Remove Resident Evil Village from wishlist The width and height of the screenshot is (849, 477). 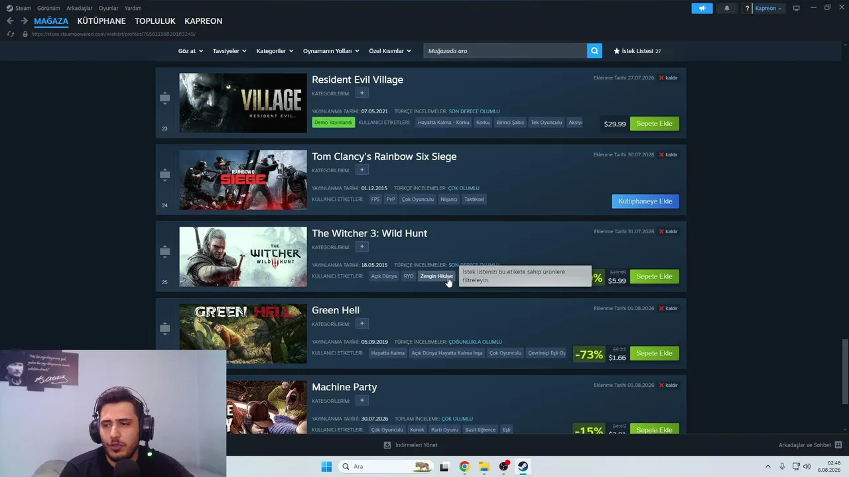click(x=669, y=78)
